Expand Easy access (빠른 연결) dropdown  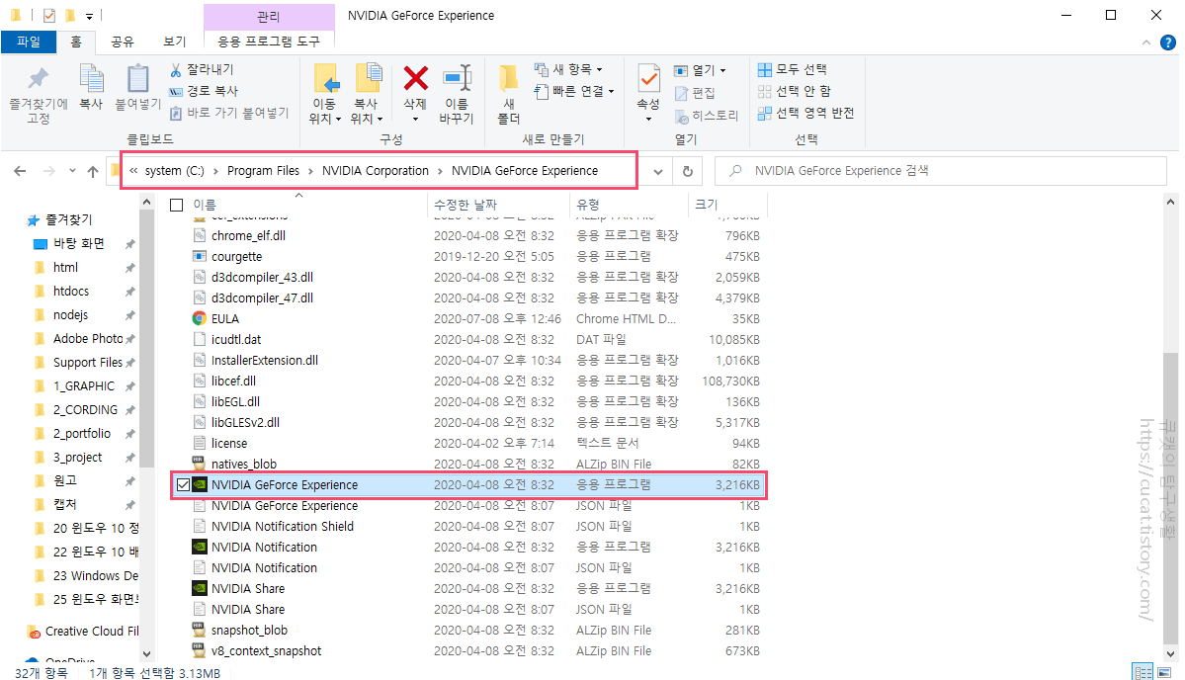[x=574, y=91]
